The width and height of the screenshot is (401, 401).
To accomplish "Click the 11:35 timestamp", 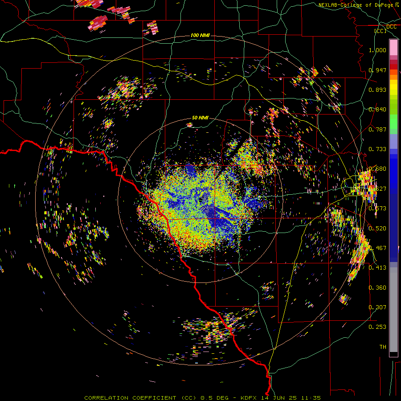I will coord(311,398).
